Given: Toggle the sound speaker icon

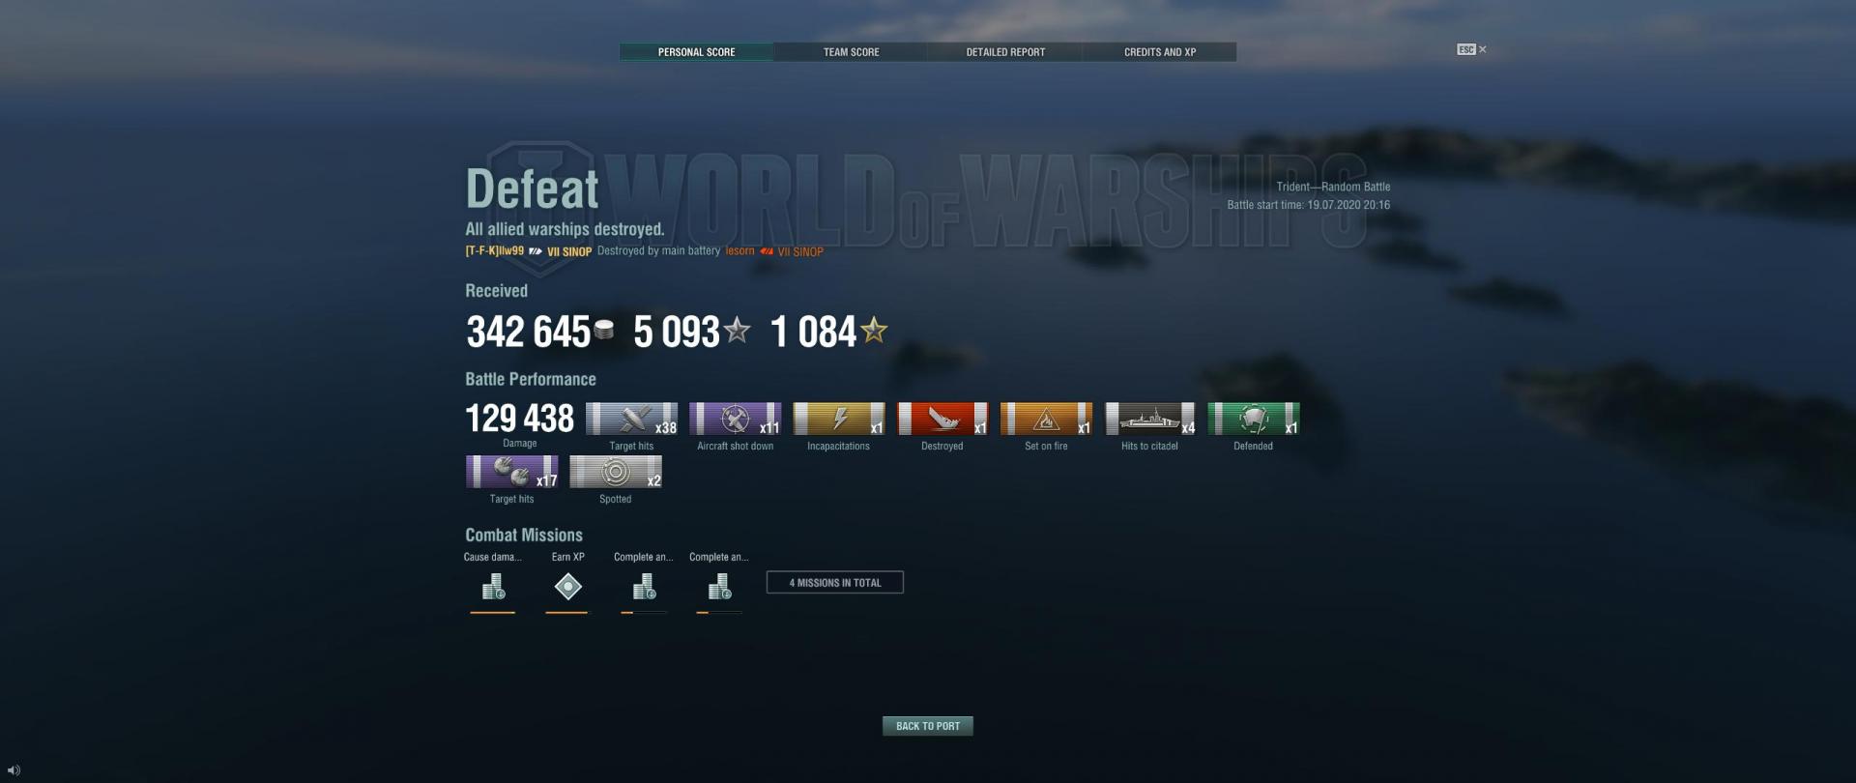Looking at the screenshot, I should (x=14, y=770).
